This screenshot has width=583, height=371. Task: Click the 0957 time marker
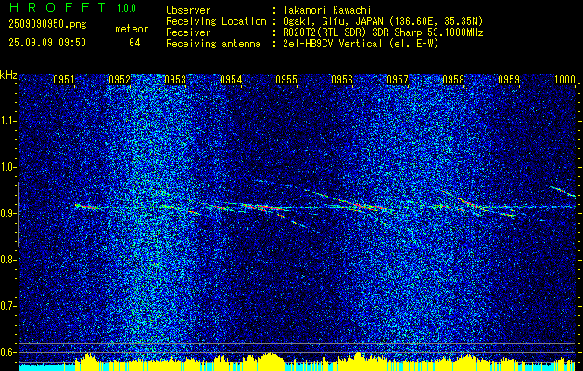(398, 80)
